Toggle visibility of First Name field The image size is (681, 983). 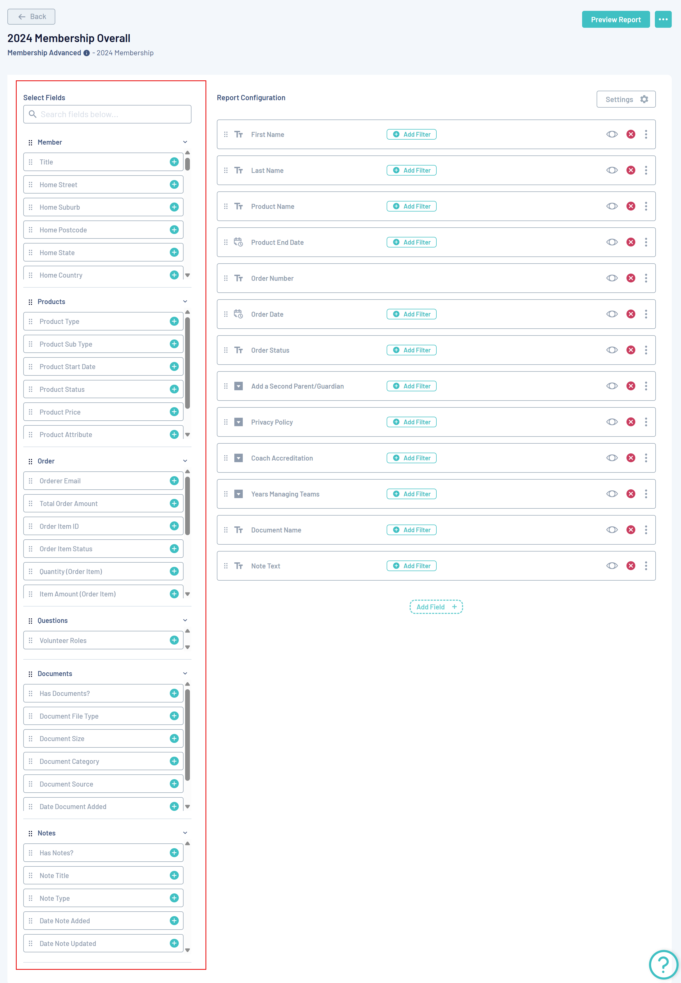[x=612, y=134]
